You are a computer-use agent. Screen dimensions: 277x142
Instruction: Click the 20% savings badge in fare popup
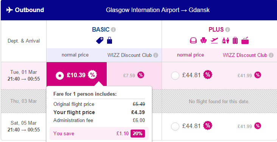click(138, 134)
